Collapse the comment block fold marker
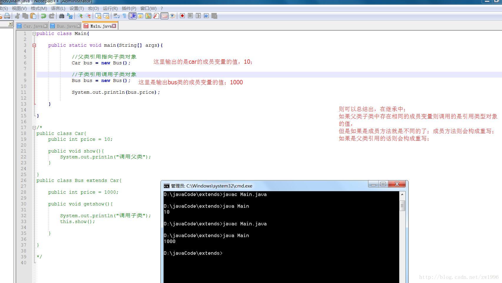Screen dimensions: 502x283 coord(34,128)
